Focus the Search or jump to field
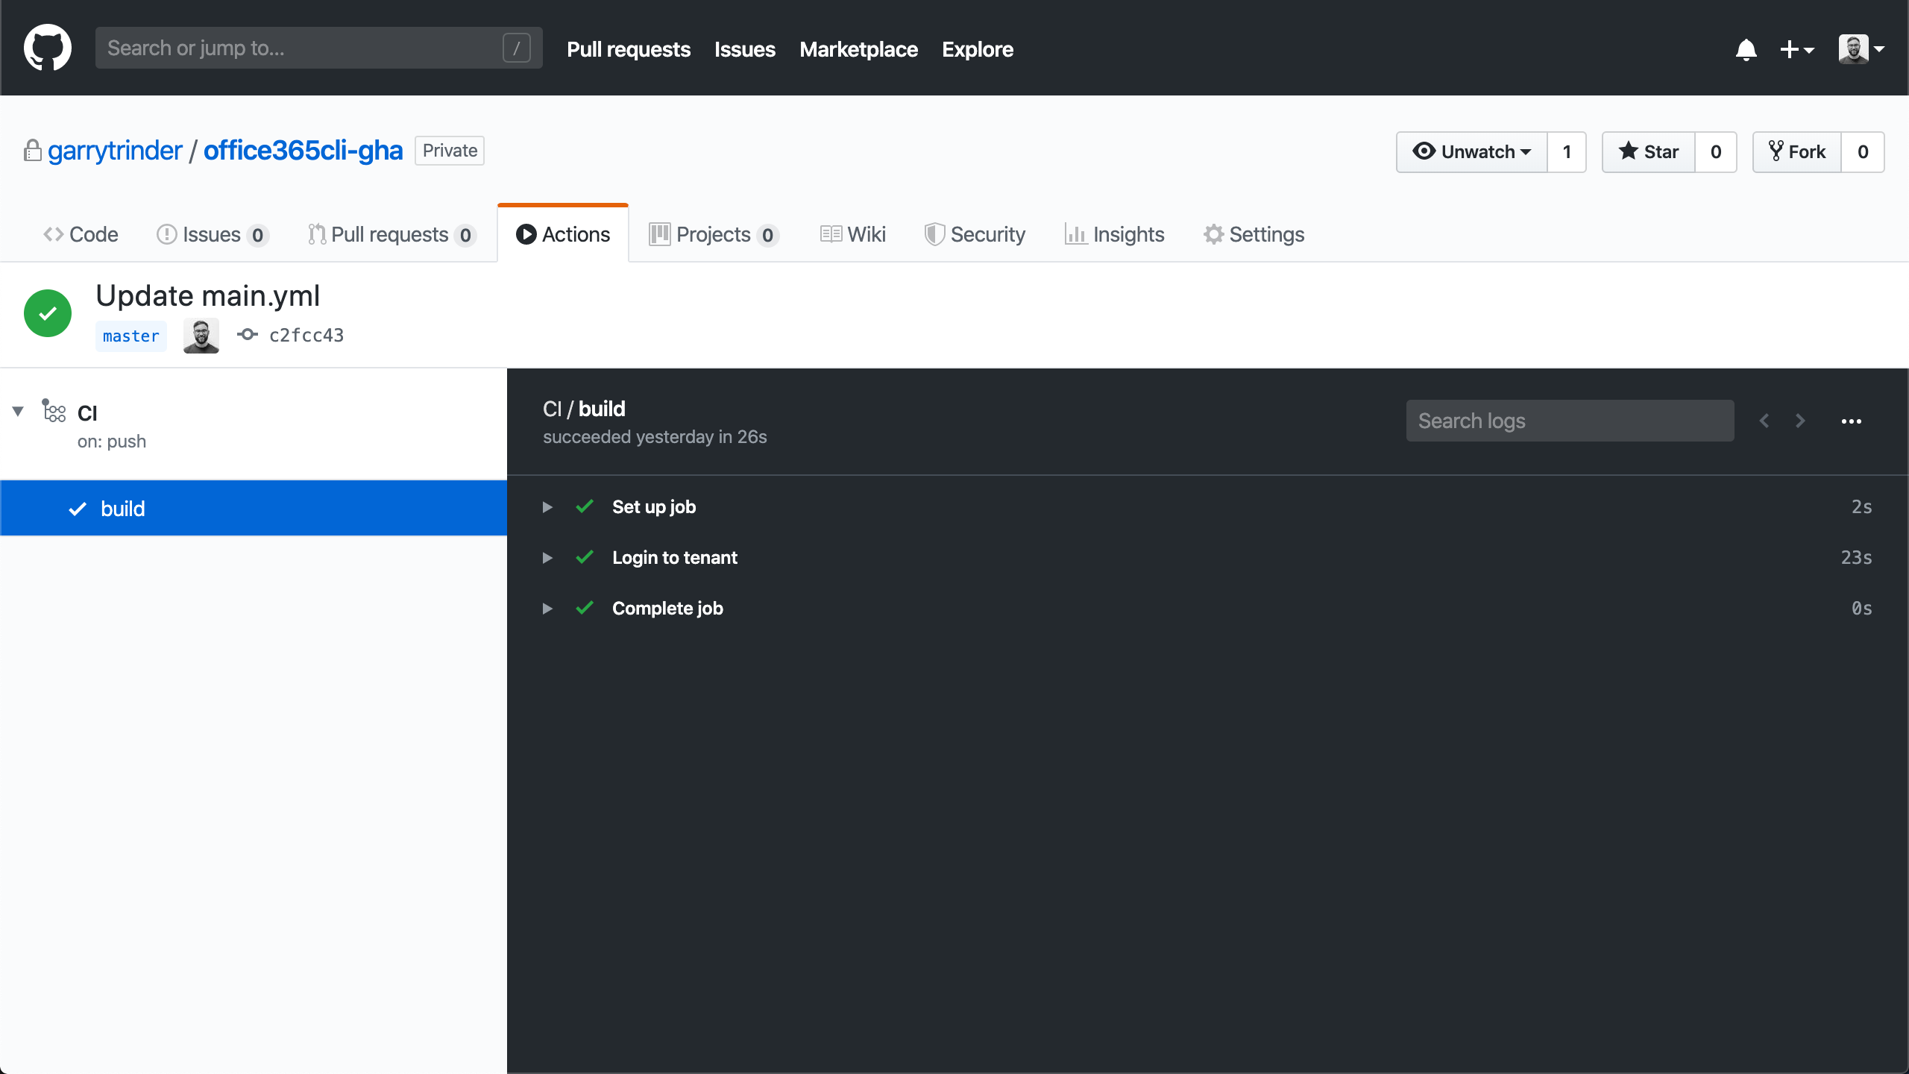 click(318, 48)
